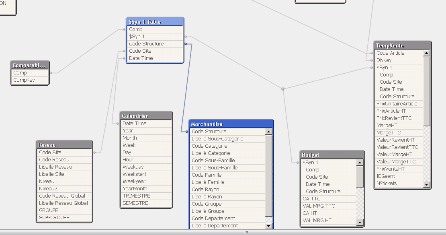Viewport: 446px width, 235px height.
Task: Click the bottom pane splitter grip
Action: (x=246, y=232)
